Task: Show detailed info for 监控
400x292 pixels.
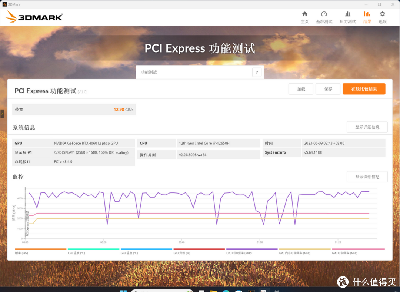Action: tap(367, 177)
